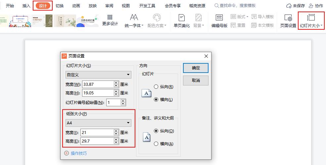
Task: Click the 幻灯片大小 icon
Action: click(311, 17)
